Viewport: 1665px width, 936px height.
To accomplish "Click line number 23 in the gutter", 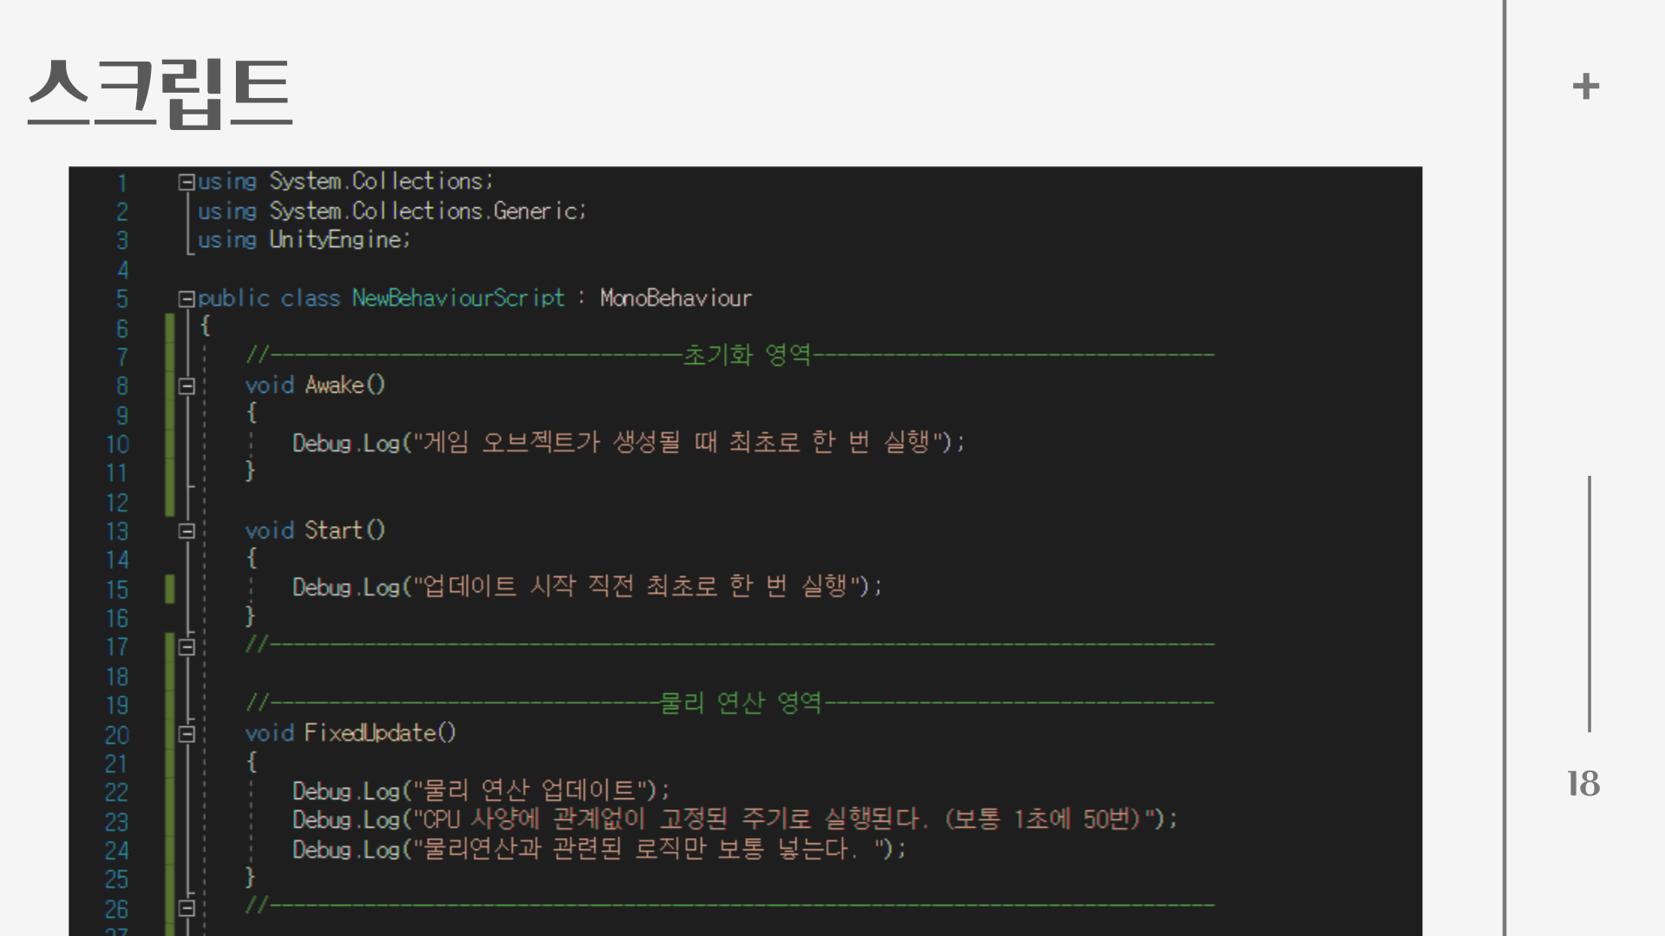I will point(116,822).
